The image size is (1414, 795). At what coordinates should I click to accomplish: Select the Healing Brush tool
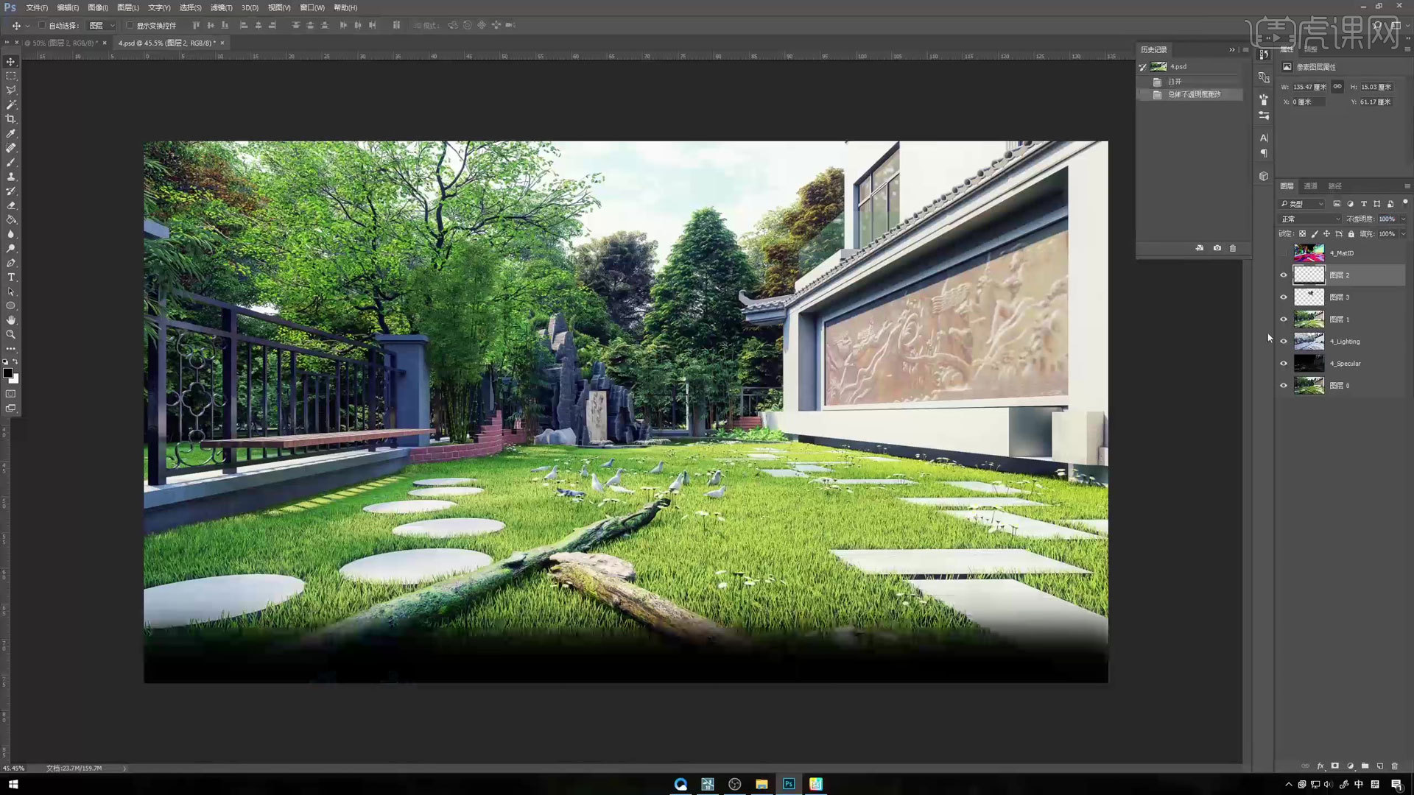pos(11,148)
